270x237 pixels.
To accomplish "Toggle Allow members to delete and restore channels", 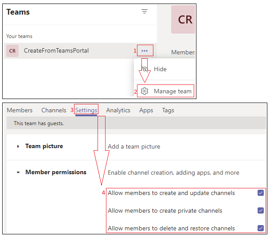I will (261, 228).
